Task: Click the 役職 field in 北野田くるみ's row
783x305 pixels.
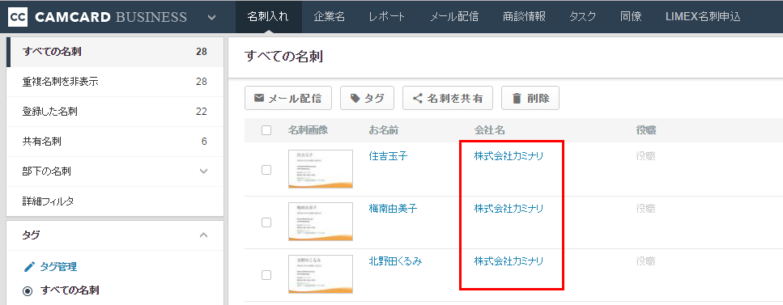Action: pyautogui.click(x=645, y=261)
